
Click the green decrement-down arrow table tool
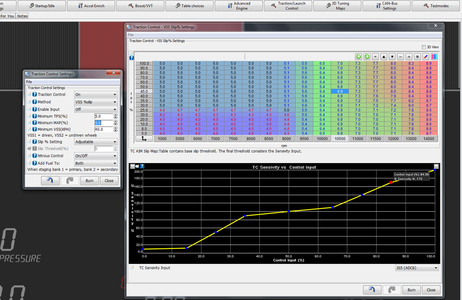[x=367, y=57]
